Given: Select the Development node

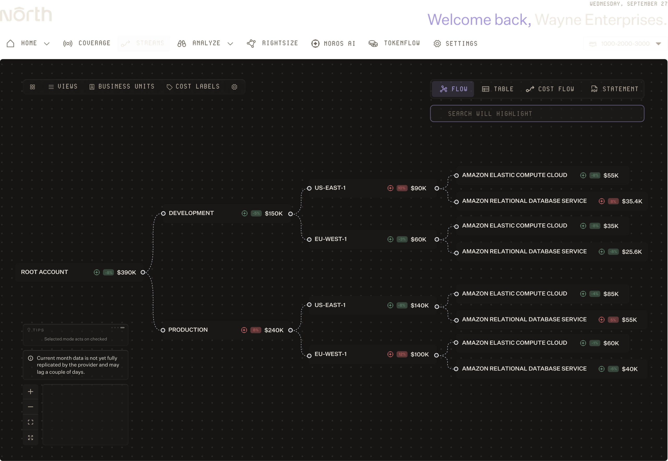Looking at the screenshot, I should coord(227,213).
